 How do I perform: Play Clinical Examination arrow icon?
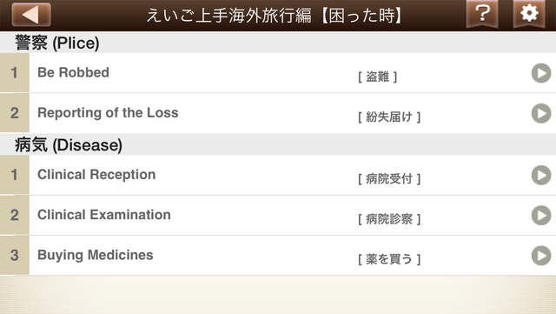541,215
